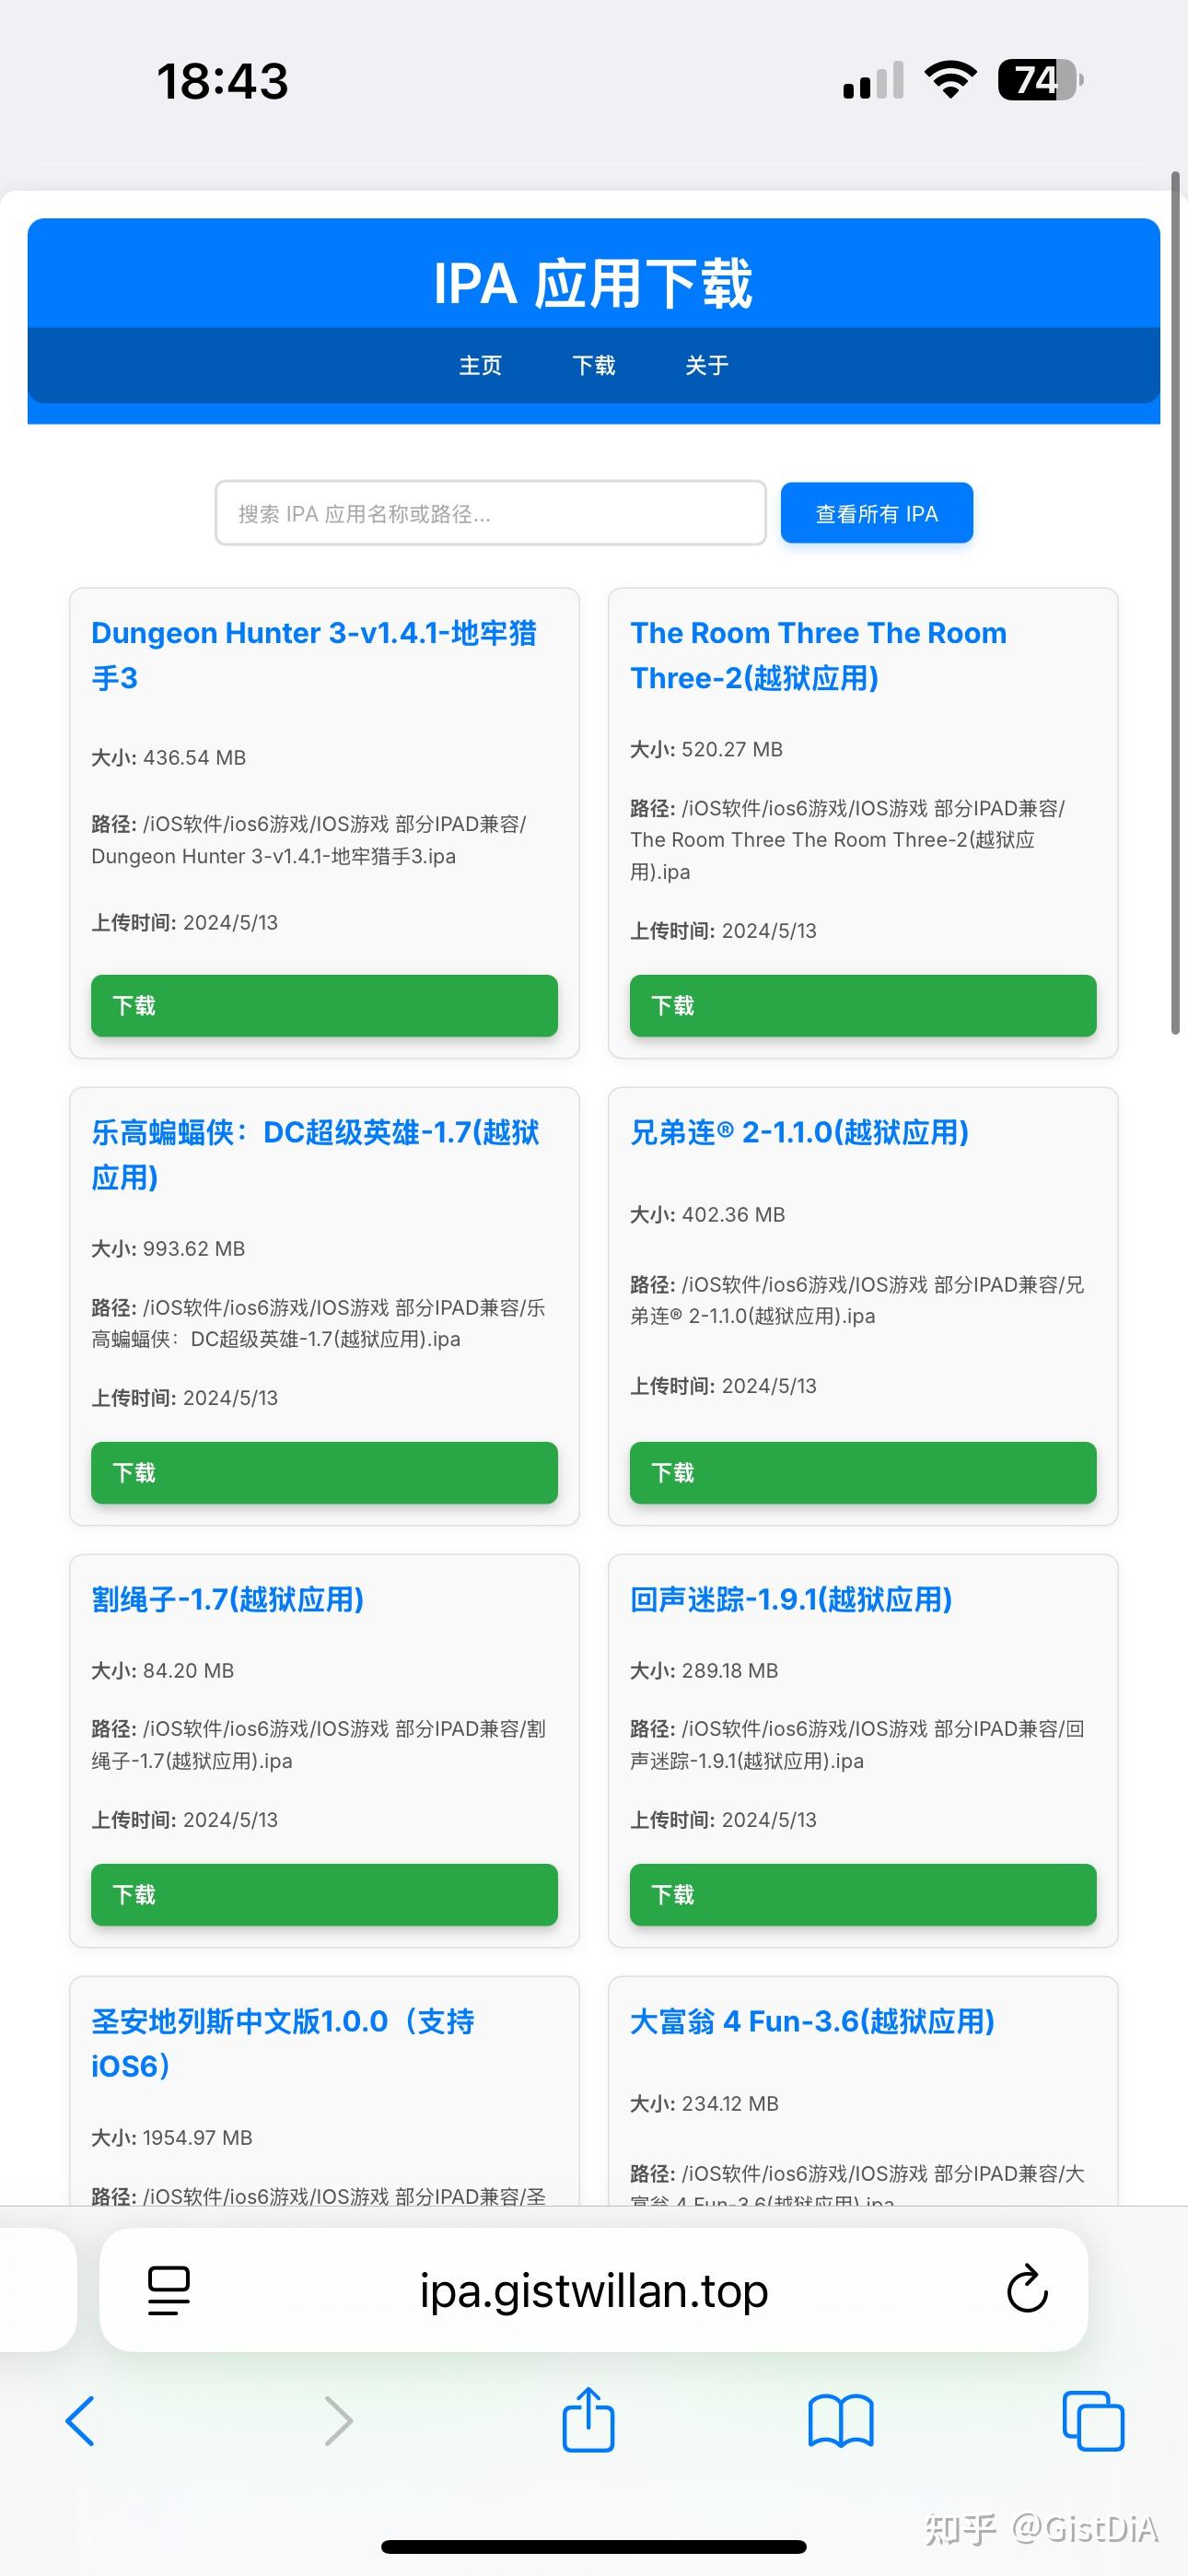Download 乐高蝙蝠侠 DC超级英雄 IPA
This screenshot has width=1188, height=2576.
point(324,1473)
